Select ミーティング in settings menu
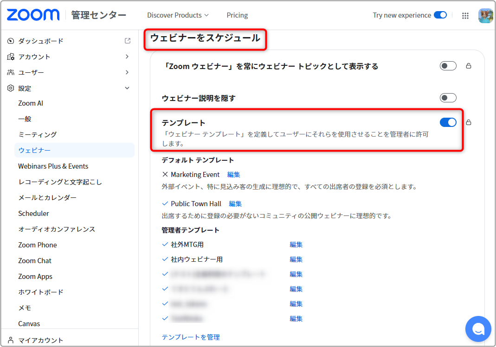This screenshot has height=347, width=496. click(37, 134)
